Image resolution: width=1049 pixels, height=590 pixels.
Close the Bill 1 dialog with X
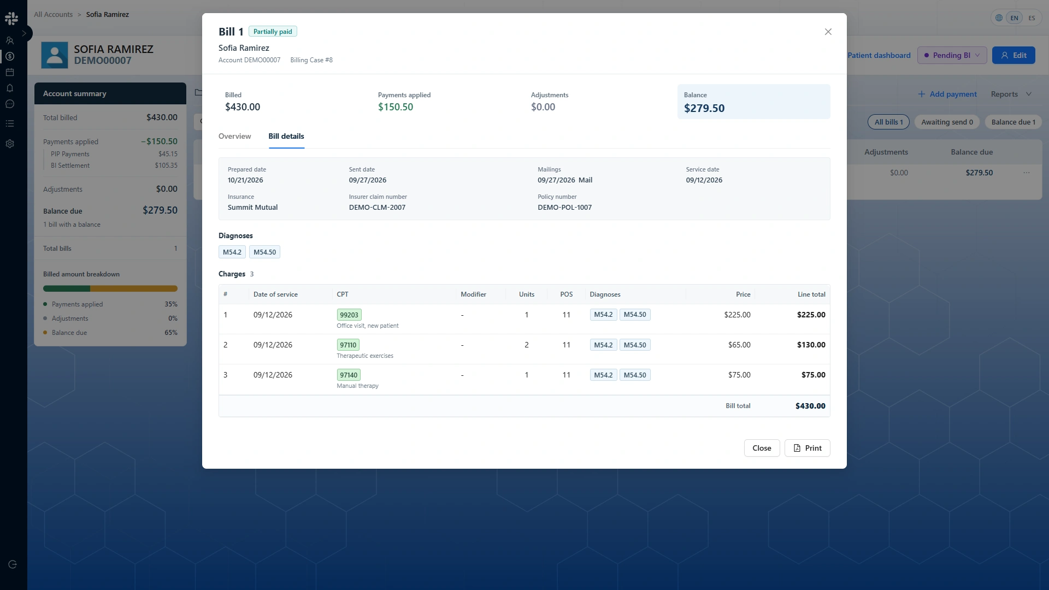point(828,32)
